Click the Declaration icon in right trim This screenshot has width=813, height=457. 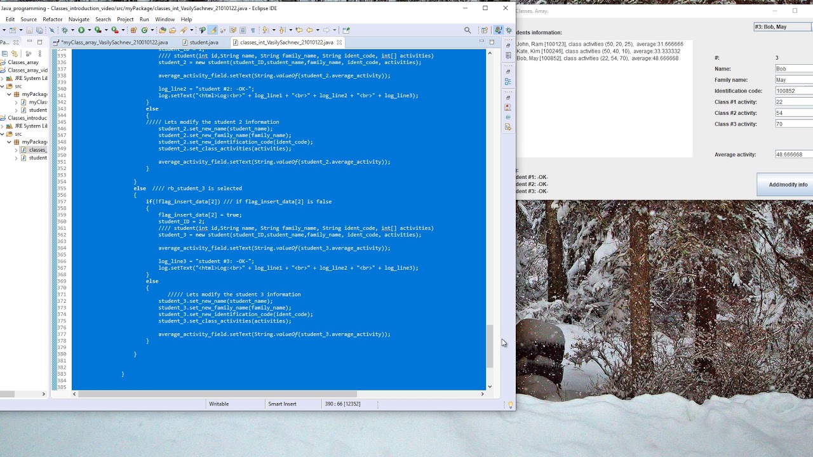tap(508, 127)
